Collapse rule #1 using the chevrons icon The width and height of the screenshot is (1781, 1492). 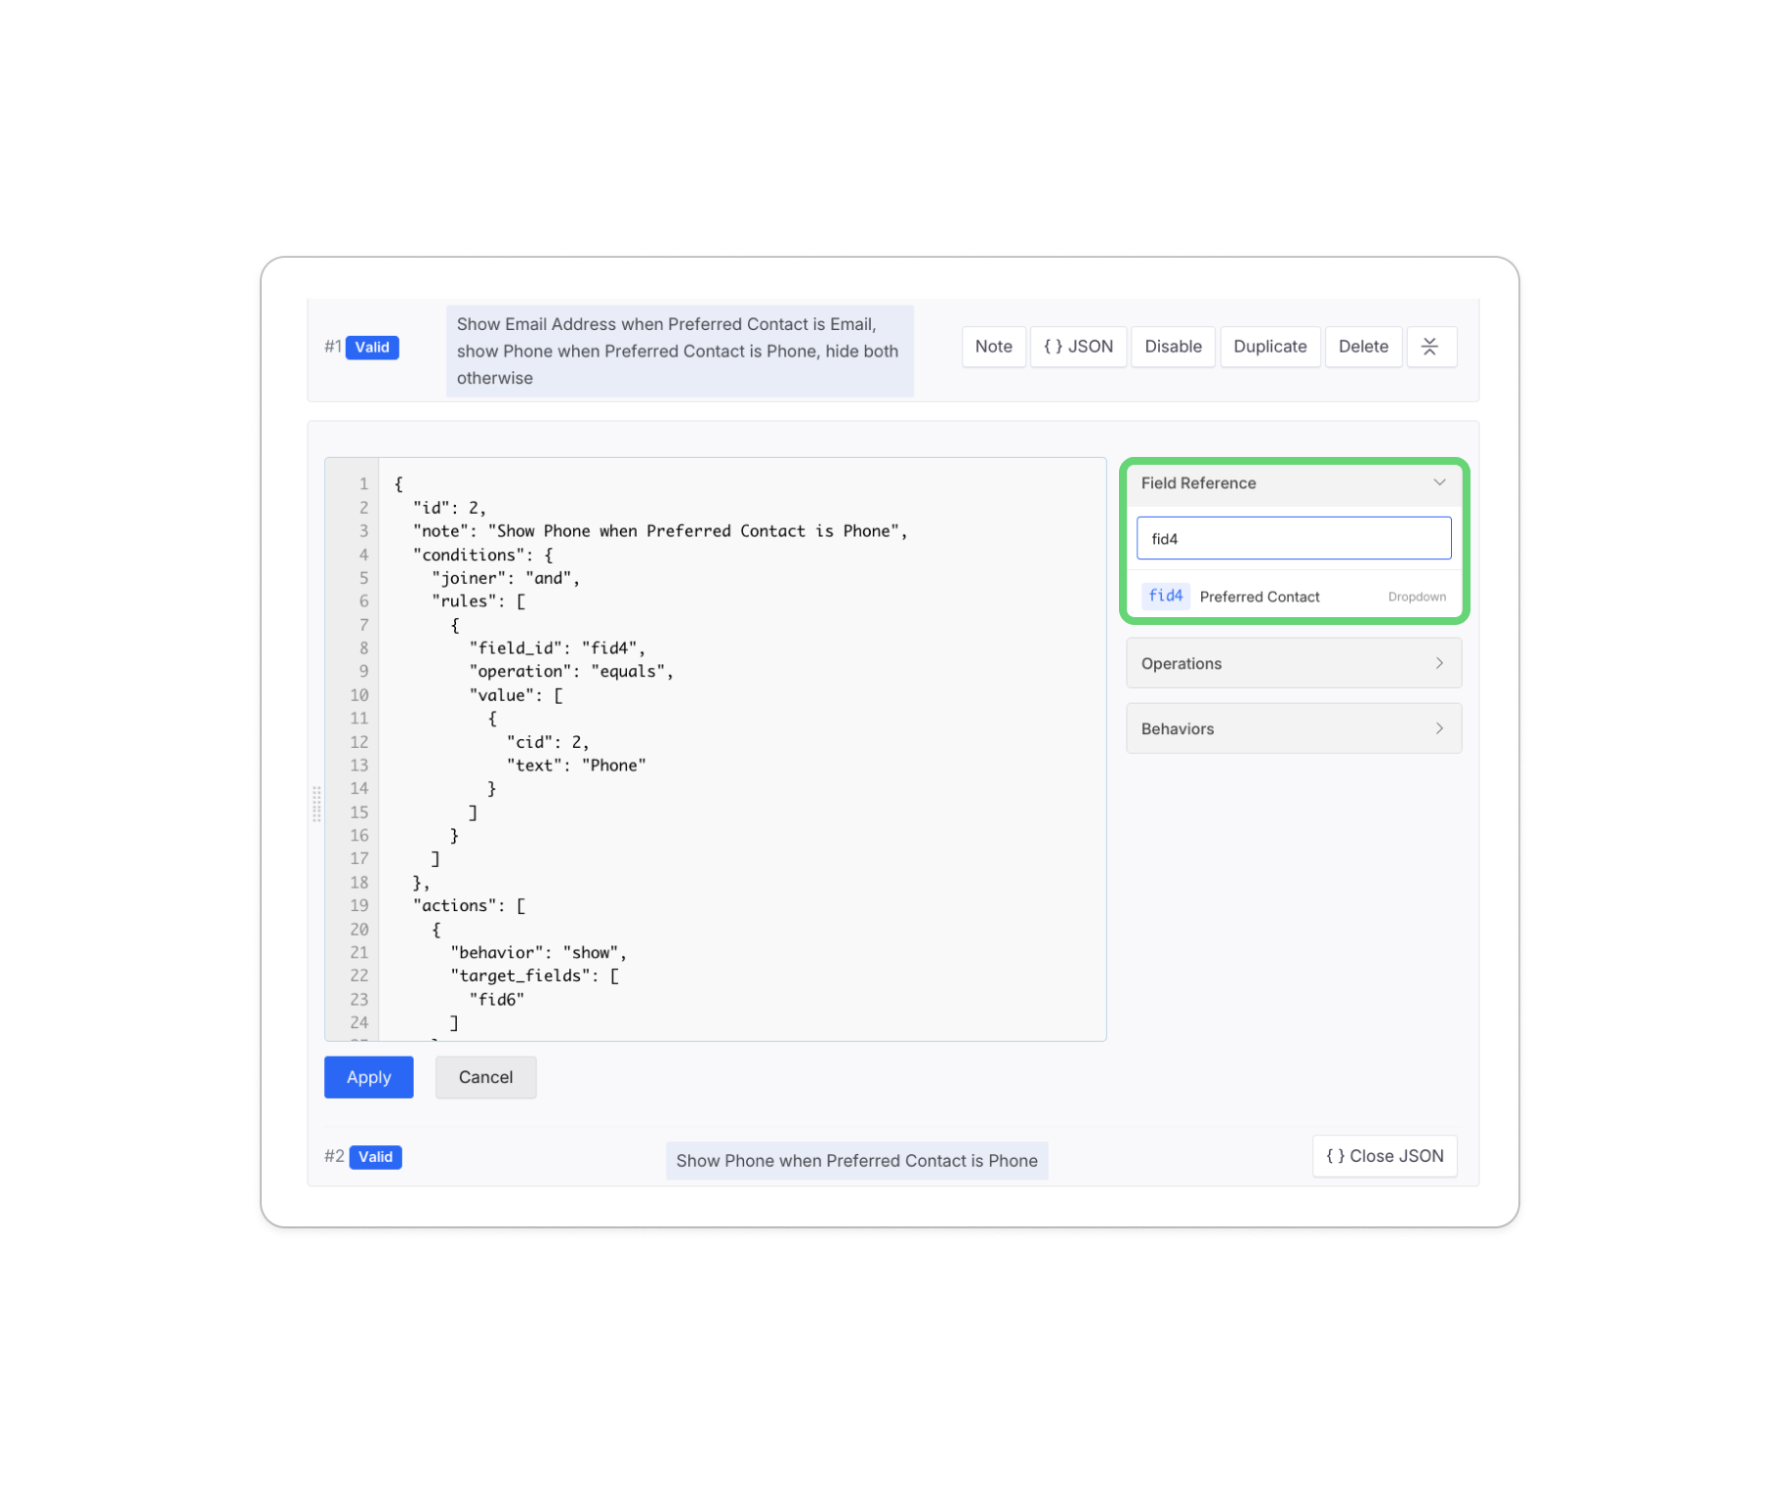pyautogui.click(x=1430, y=347)
